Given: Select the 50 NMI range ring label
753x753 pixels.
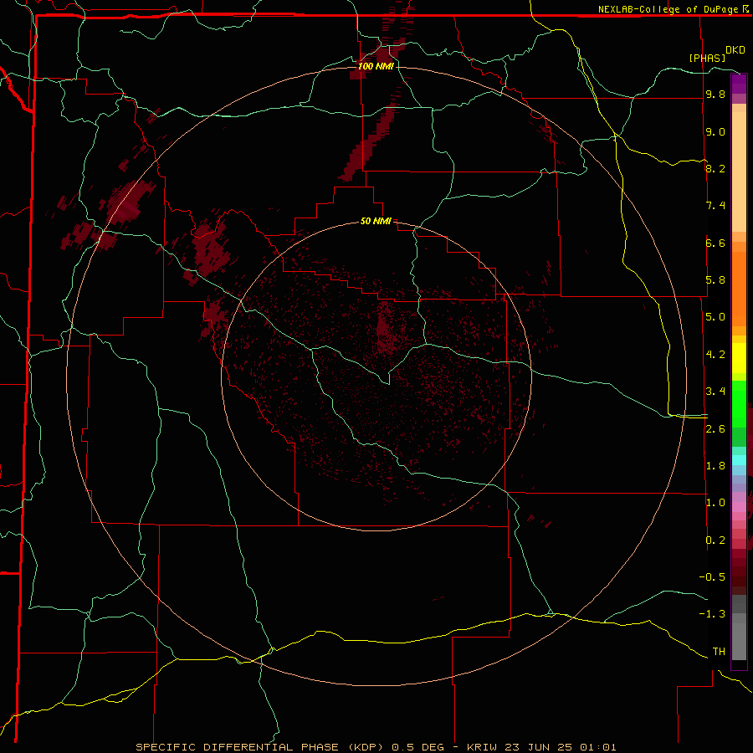Looking at the screenshot, I should pyautogui.click(x=376, y=221).
